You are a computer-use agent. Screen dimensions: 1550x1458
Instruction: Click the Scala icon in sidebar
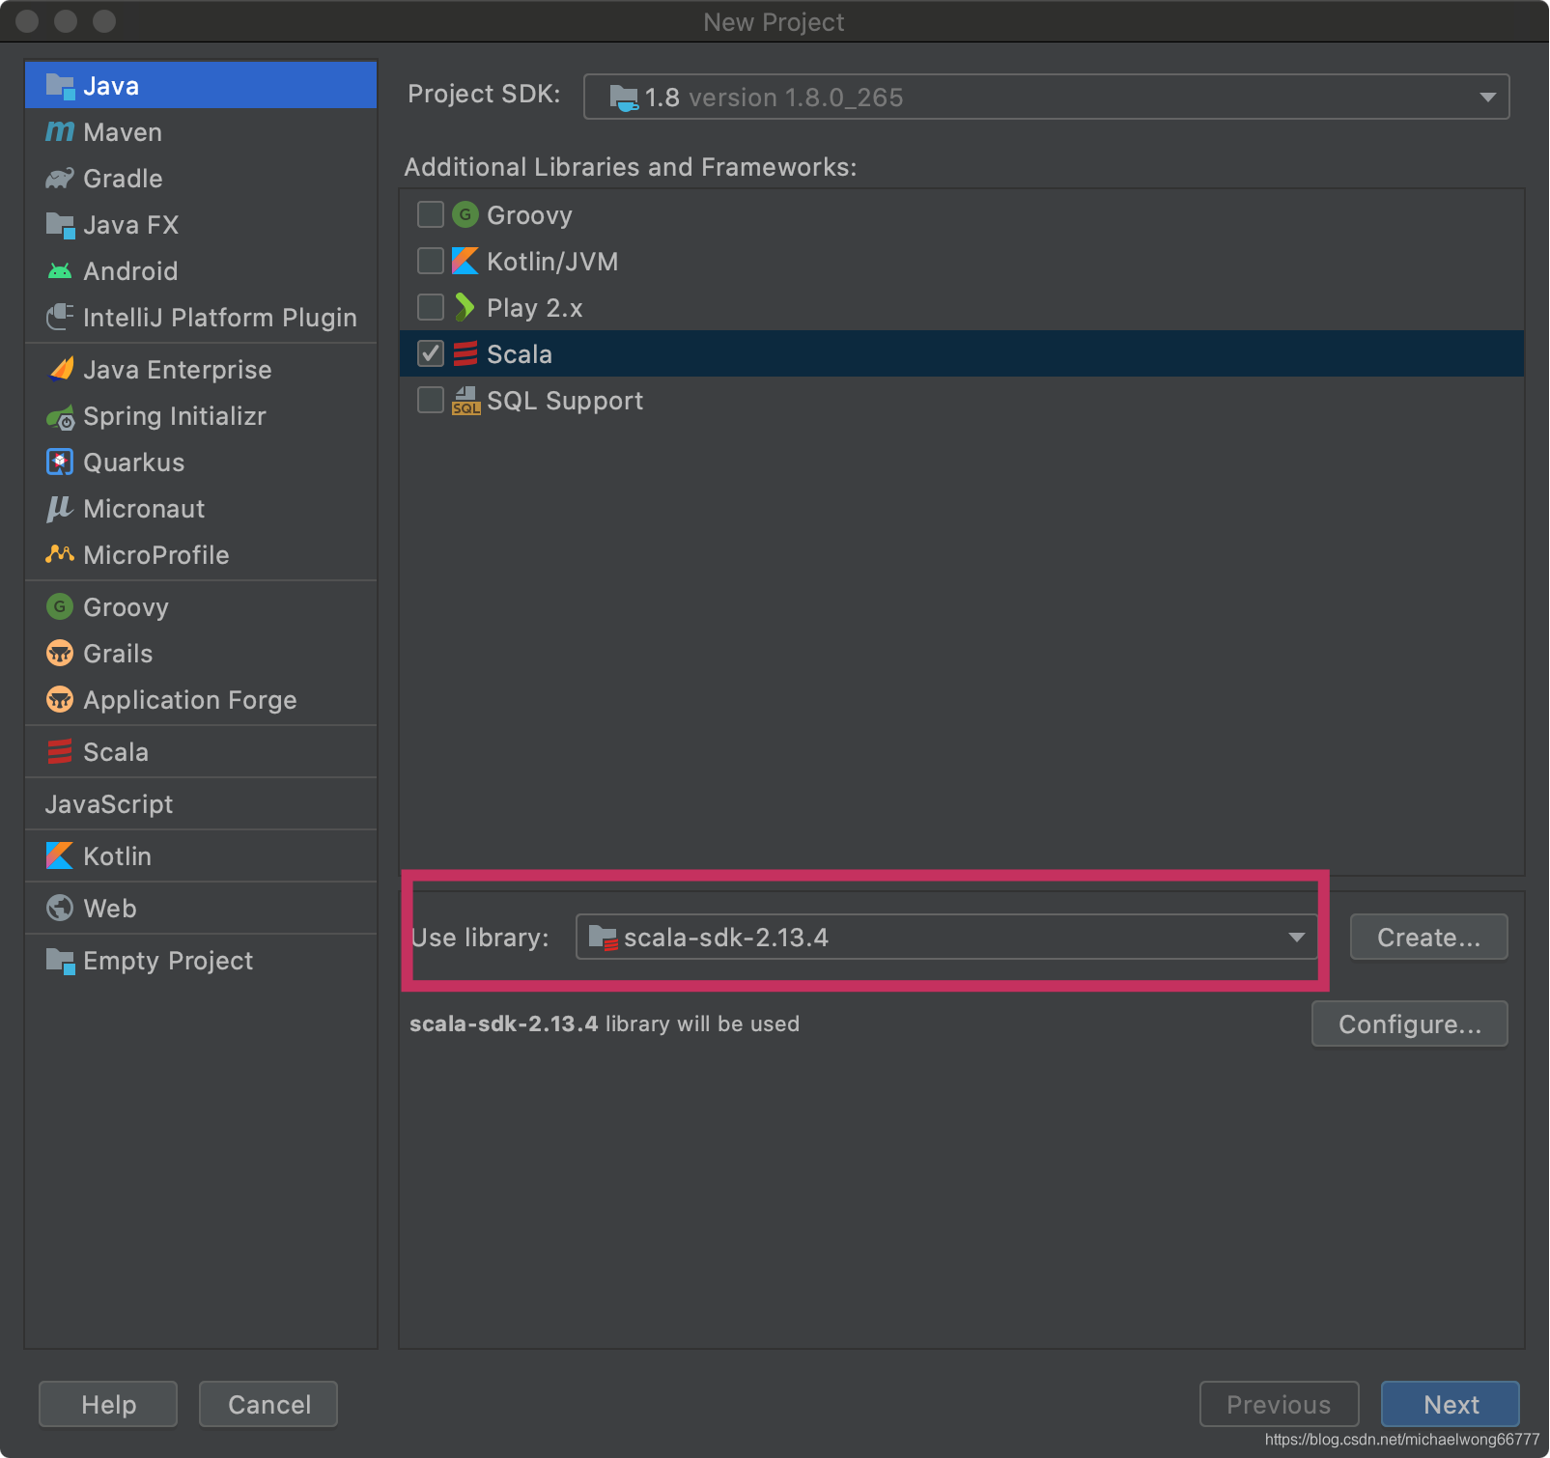tap(60, 751)
